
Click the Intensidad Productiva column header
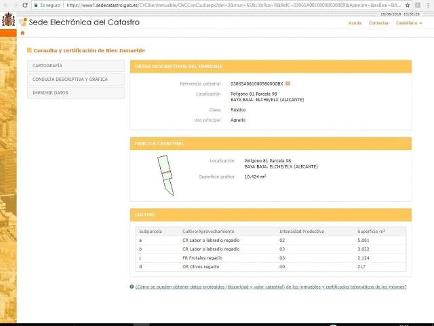(x=301, y=232)
